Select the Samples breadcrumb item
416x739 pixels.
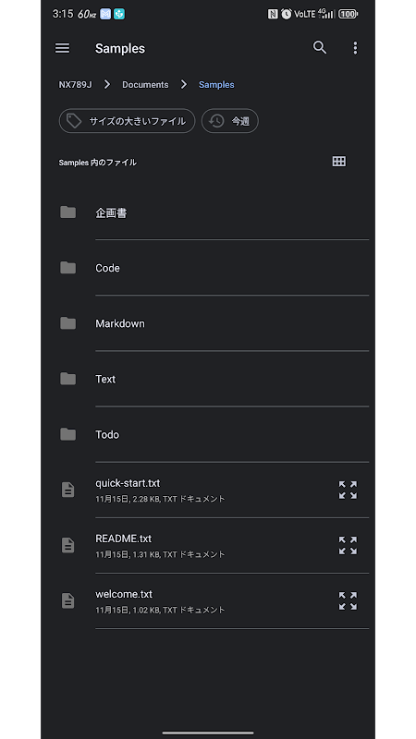coord(216,85)
